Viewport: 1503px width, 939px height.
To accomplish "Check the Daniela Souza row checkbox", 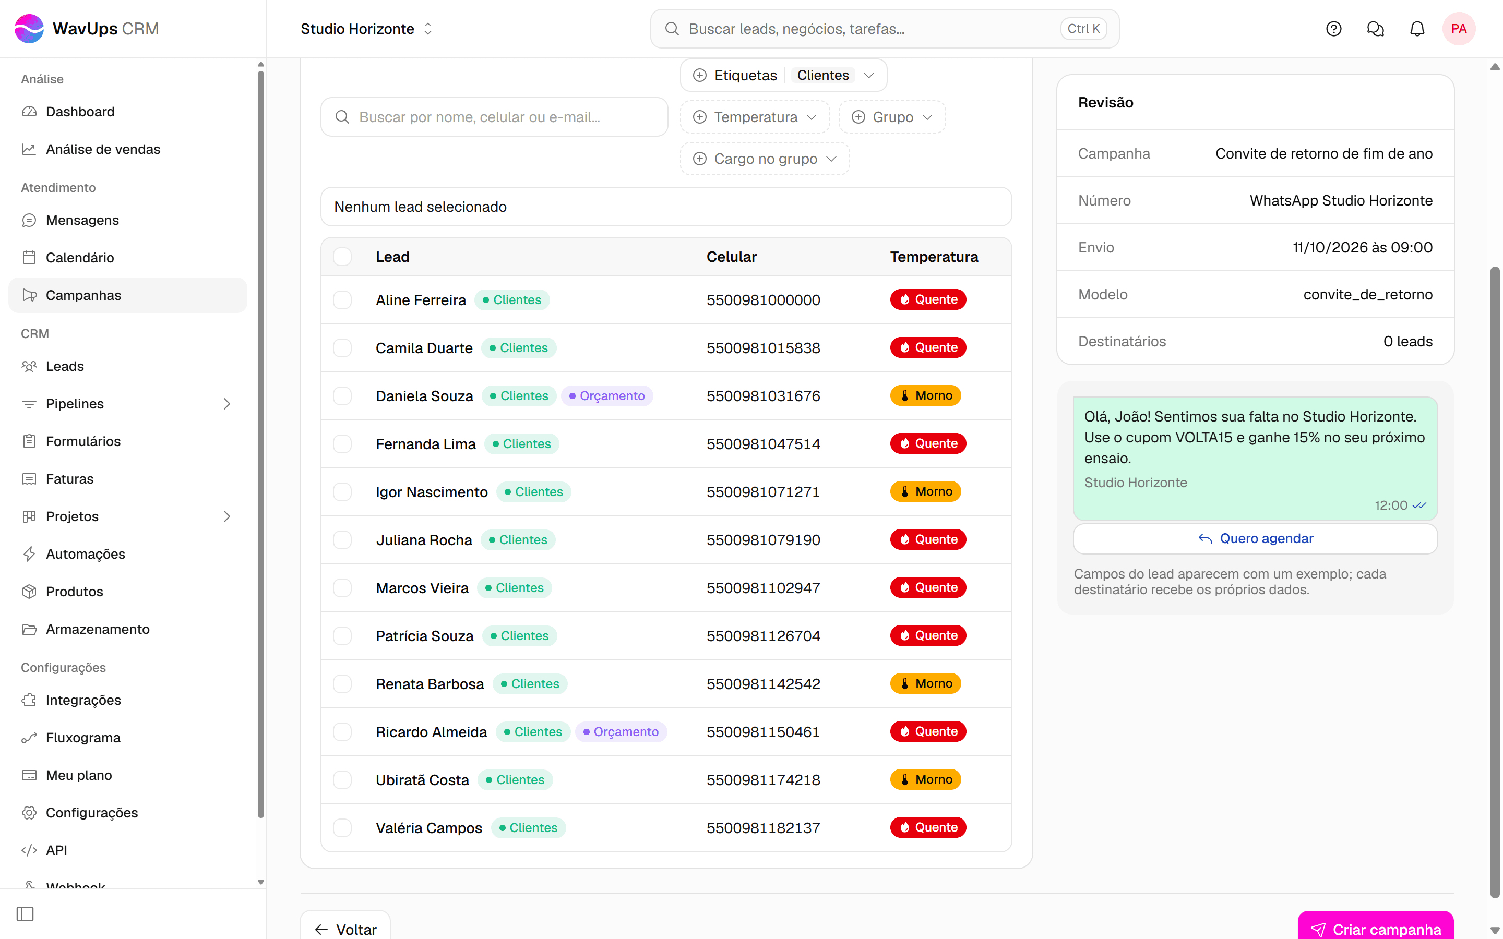I will [x=342, y=395].
